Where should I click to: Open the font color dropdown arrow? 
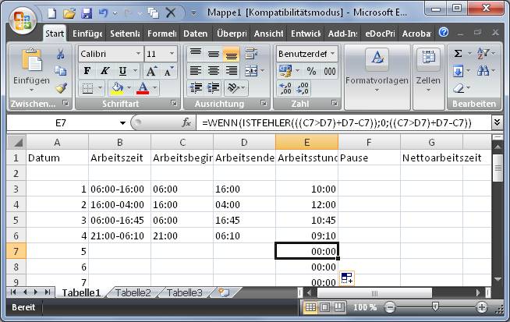pyautogui.click(x=155, y=88)
